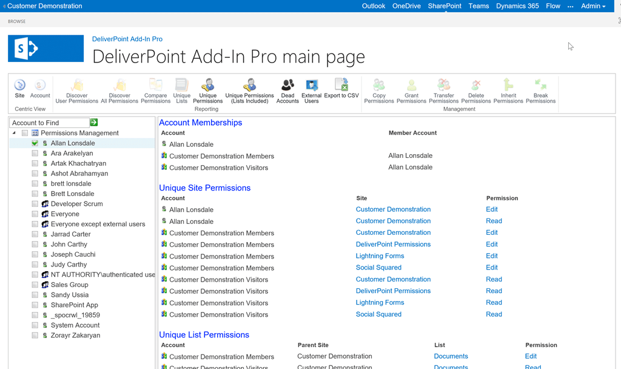Click the Account to Find input field
The image size is (621, 369).
coord(49,123)
